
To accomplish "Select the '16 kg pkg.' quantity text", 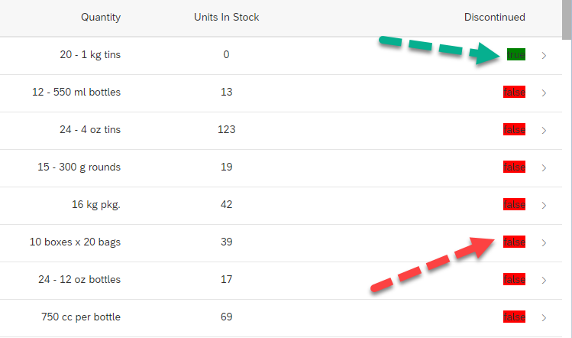I will (x=95, y=205).
